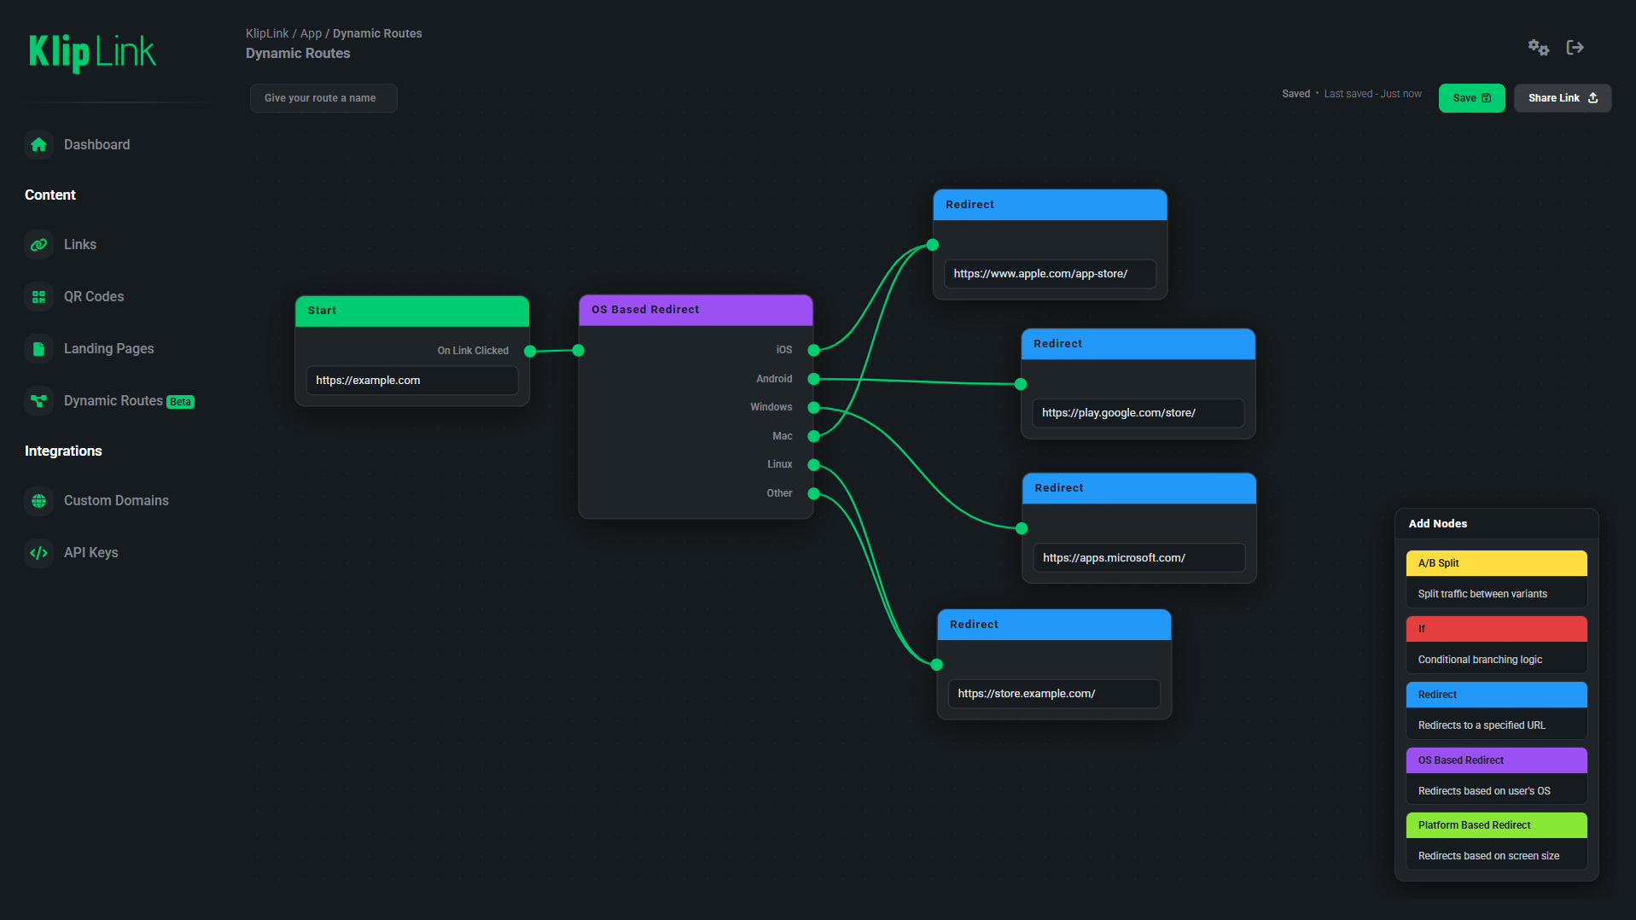Click the Other output port
1636x920 pixels.
[813, 493]
